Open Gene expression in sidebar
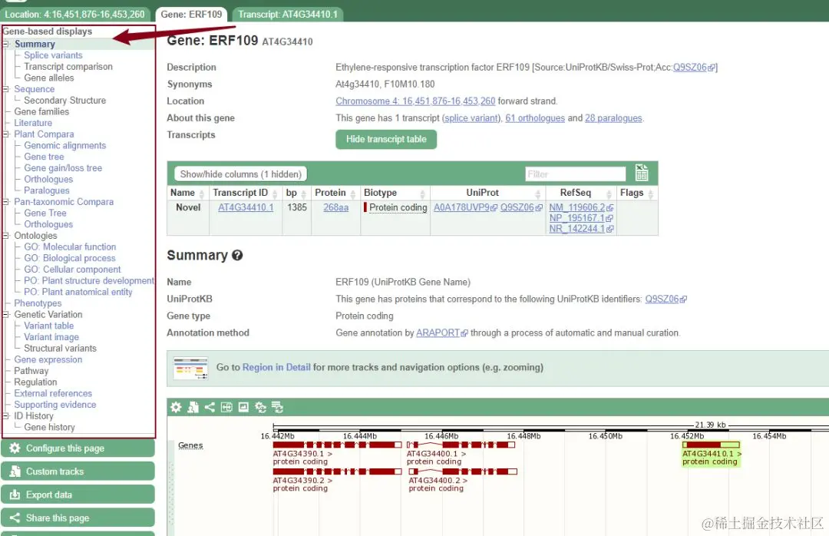Image resolution: width=829 pixels, height=536 pixels. [x=48, y=360]
